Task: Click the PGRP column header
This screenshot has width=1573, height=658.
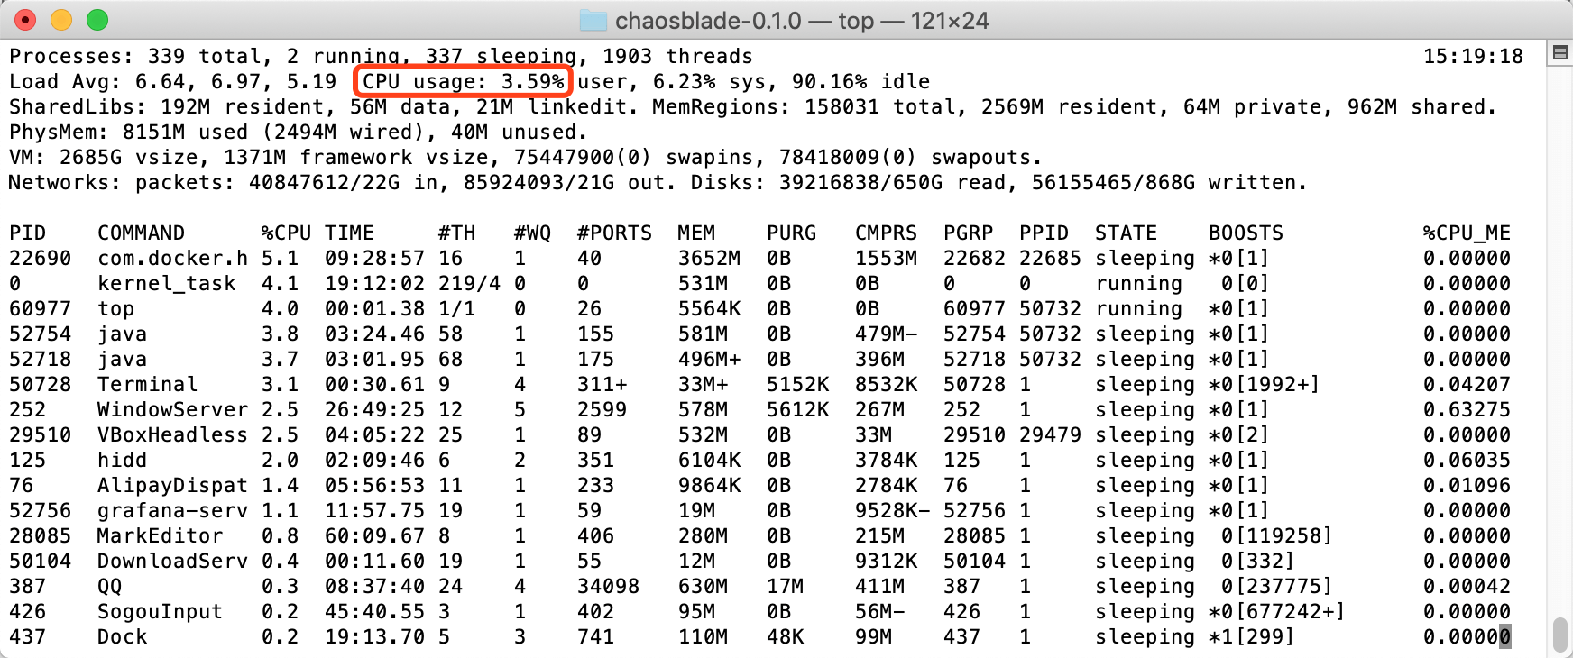Action: pos(968,233)
